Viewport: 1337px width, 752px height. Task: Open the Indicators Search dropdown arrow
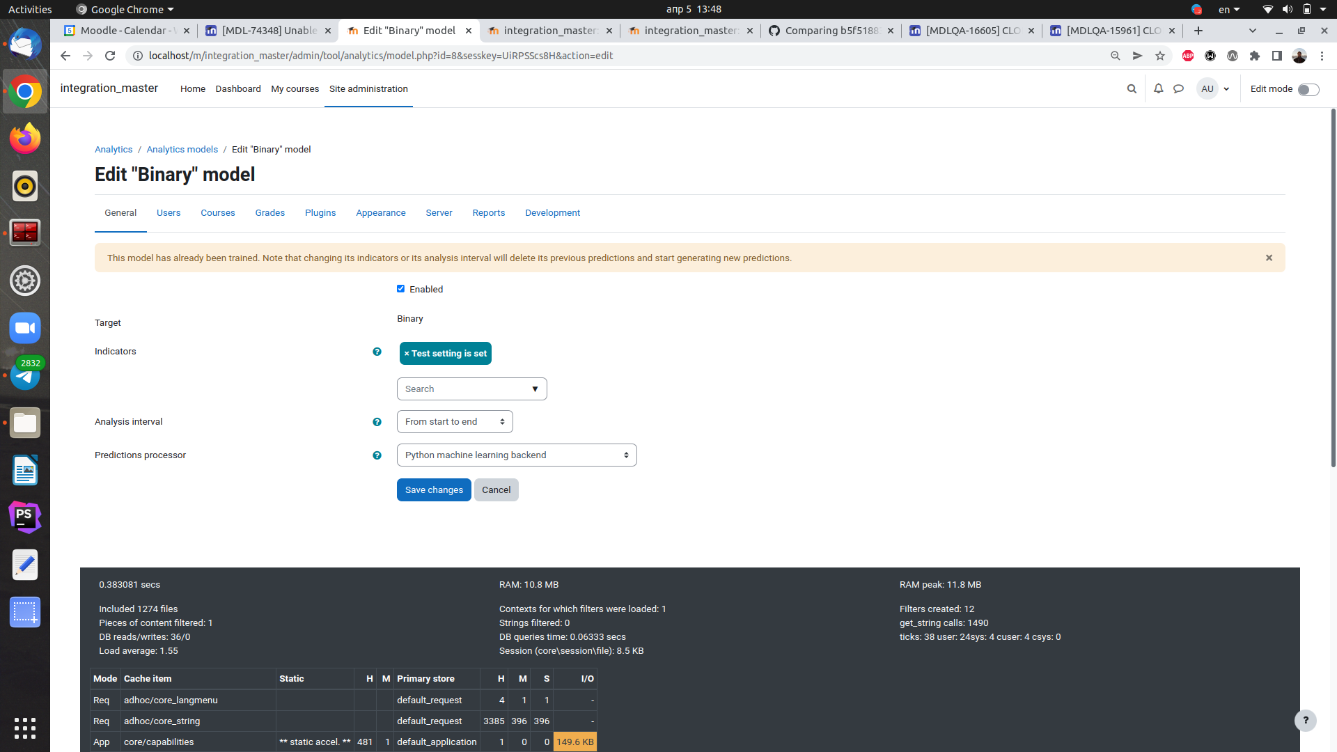coord(535,389)
